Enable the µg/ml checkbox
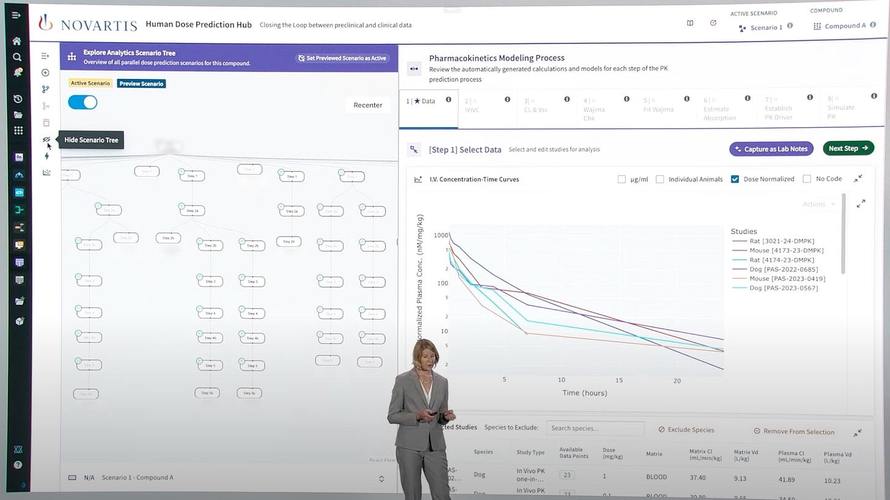This screenshot has height=500, width=890. coord(622,179)
